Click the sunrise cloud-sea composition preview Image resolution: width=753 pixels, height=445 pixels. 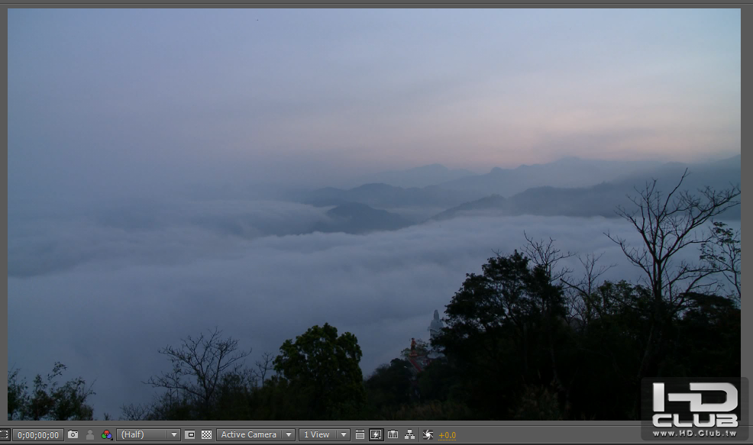[x=373, y=214]
